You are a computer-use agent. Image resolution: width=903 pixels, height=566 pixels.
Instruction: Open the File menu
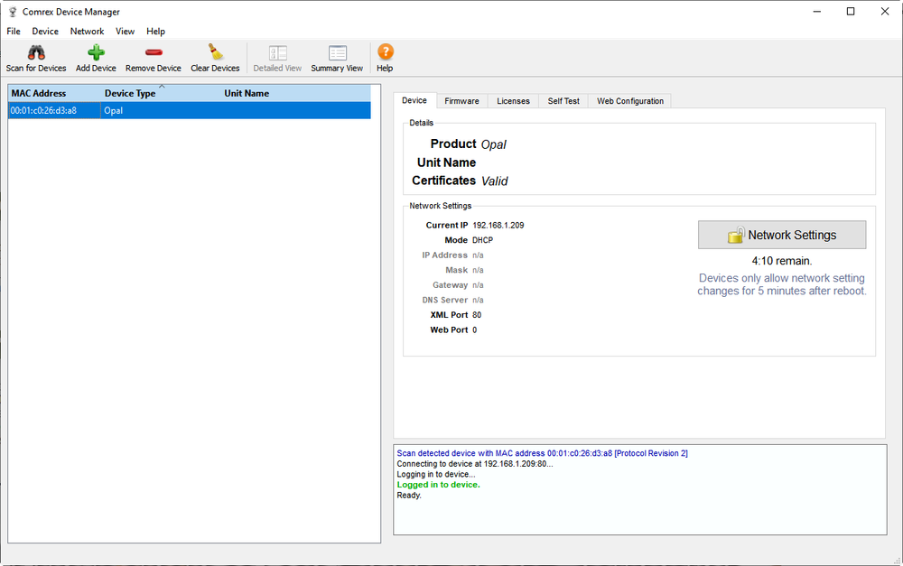[x=14, y=31]
